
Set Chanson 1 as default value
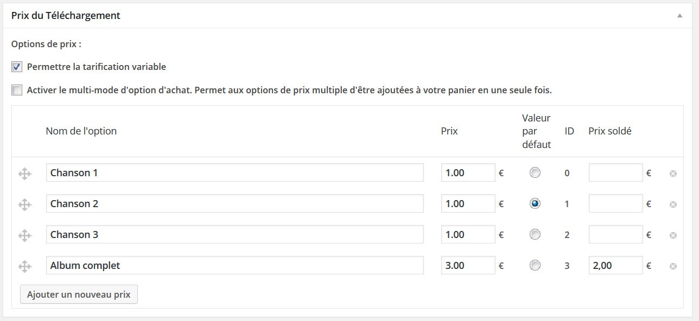pos(535,173)
